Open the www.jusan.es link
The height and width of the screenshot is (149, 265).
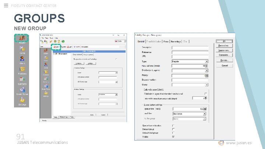239,143
